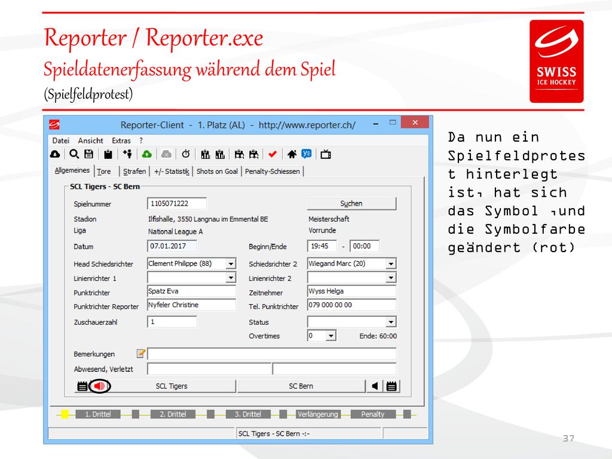612x459 pixels.
Task: Click the SC Bern team button
Action: [x=301, y=387]
